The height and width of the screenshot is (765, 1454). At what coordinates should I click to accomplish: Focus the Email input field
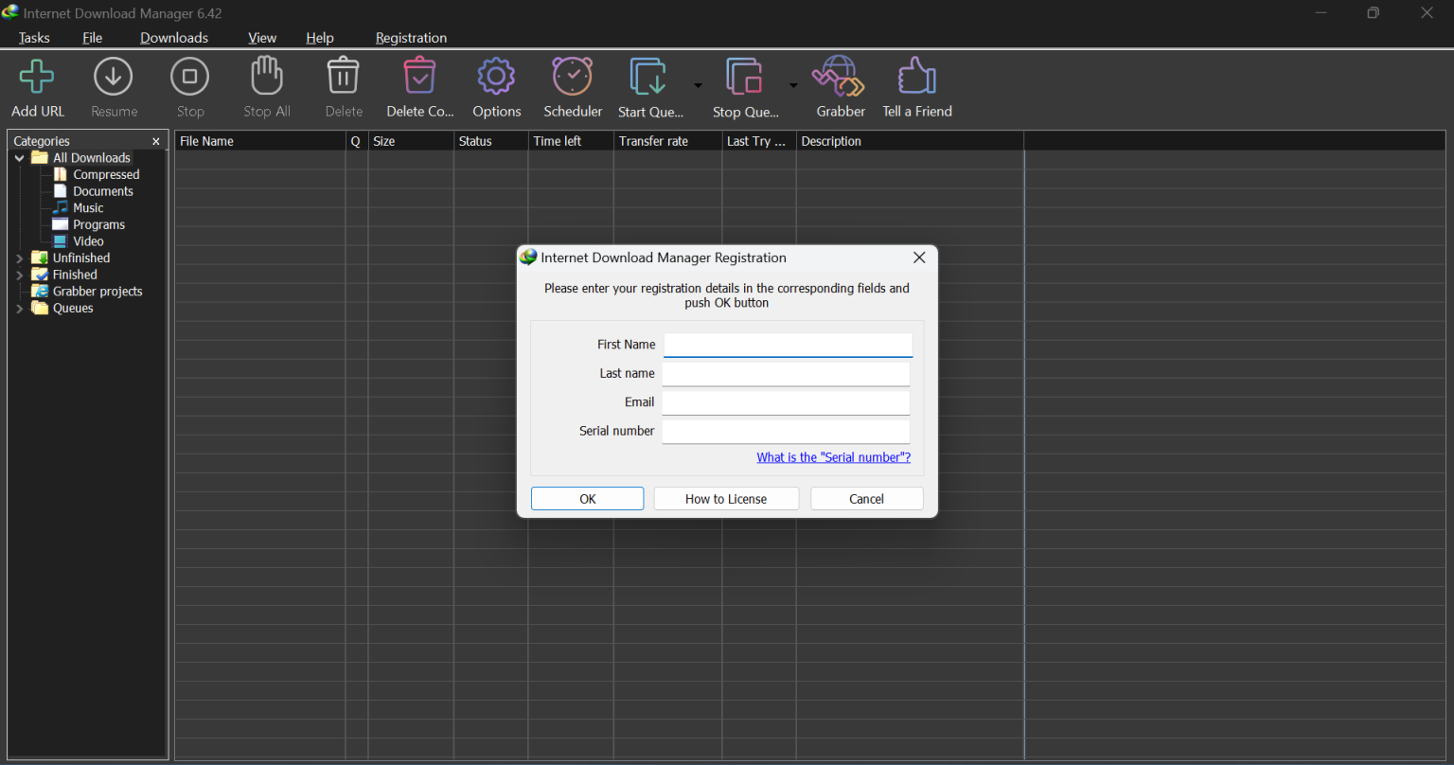(x=786, y=402)
